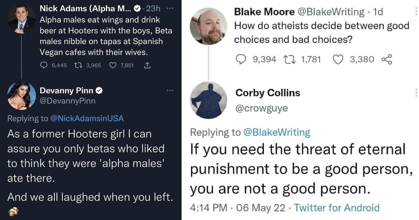Open Devanny Pinn's profile picture

pos(22,96)
